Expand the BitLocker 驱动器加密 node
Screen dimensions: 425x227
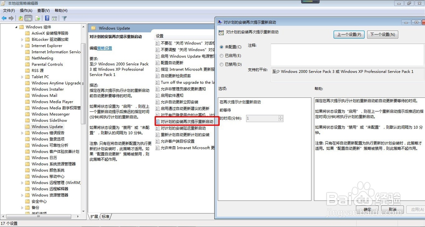point(22,40)
